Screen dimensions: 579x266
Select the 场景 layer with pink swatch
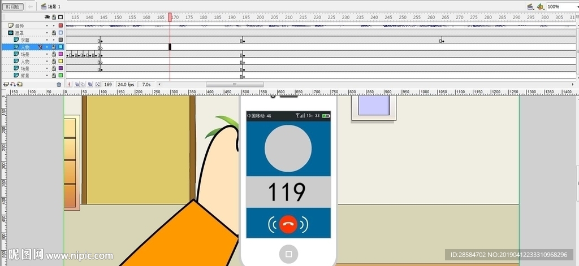pyautogui.click(x=25, y=54)
